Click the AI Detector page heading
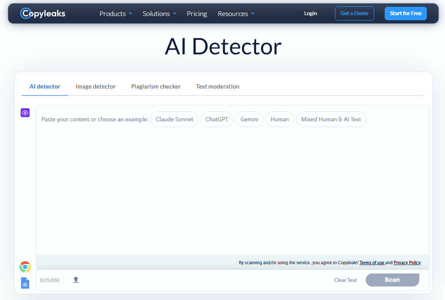This screenshot has width=445, height=300. (223, 46)
